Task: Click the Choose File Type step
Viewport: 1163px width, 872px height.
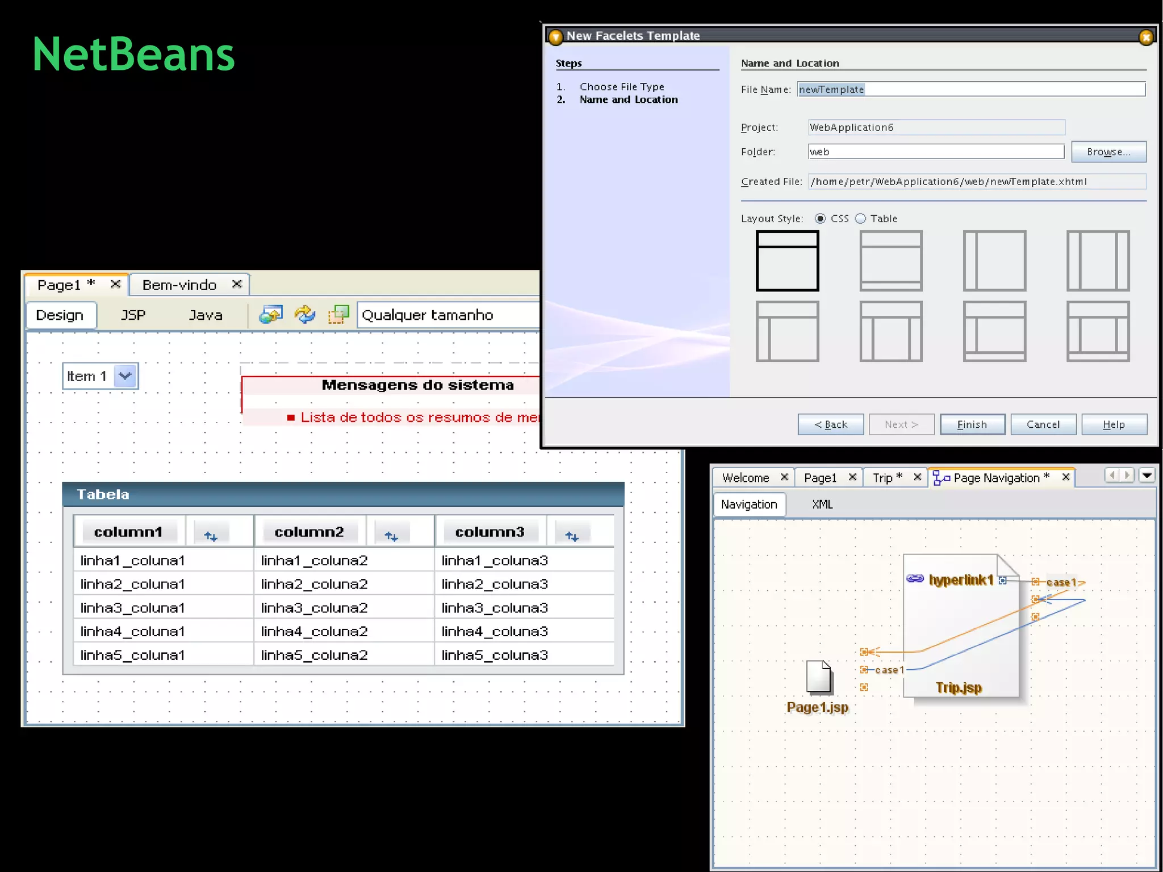Action: tap(622, 87)
